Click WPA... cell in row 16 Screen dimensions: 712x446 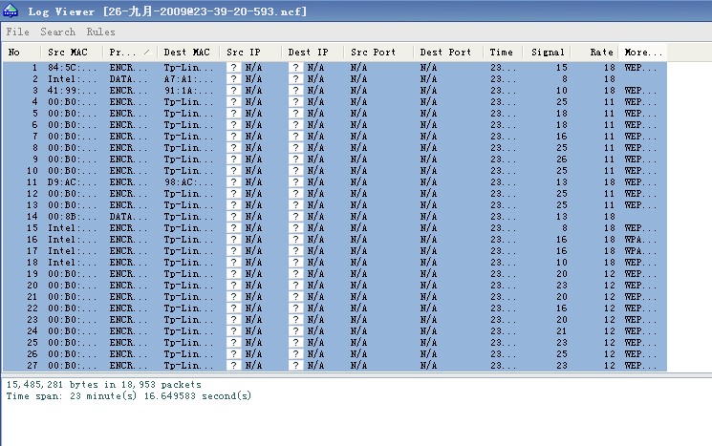pyautogui.click(x=640, y=239)
